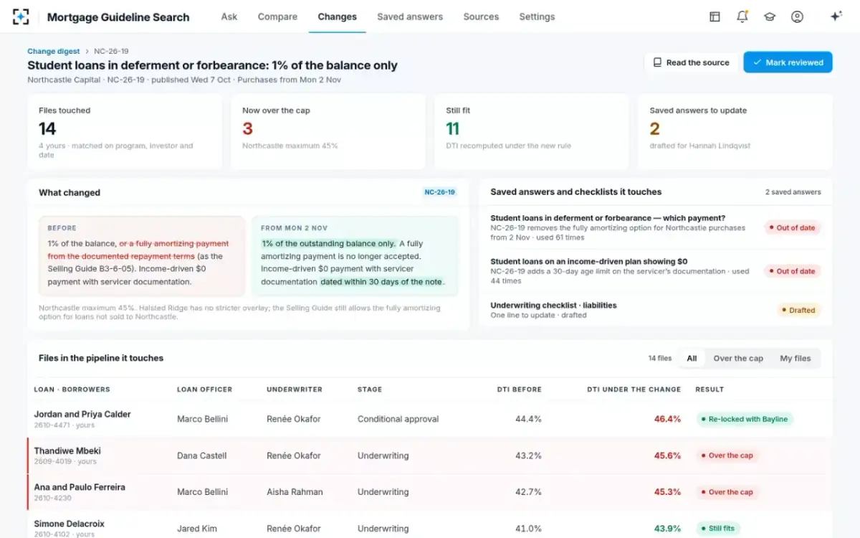
Task: Follow the Change digest breadcrumb link
Action: click(54, 52)
